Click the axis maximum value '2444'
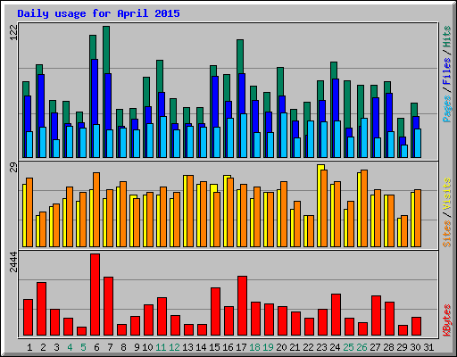 13,262
